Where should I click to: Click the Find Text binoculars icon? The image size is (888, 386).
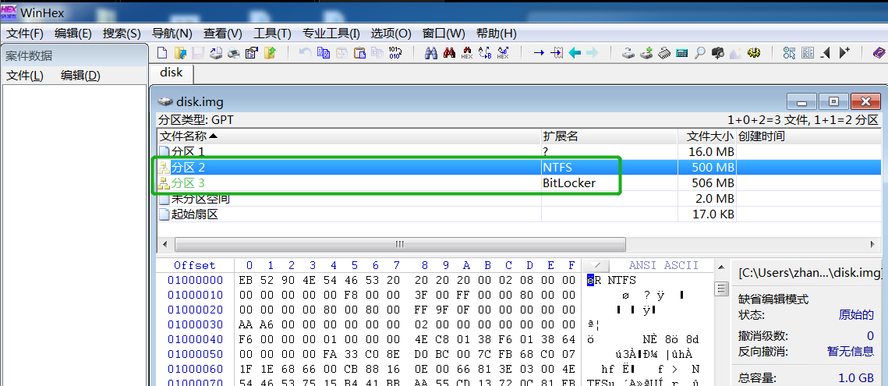[x=431, y=53]
